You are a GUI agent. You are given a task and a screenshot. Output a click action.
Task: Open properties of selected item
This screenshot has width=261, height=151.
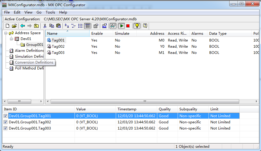point(96,26)
